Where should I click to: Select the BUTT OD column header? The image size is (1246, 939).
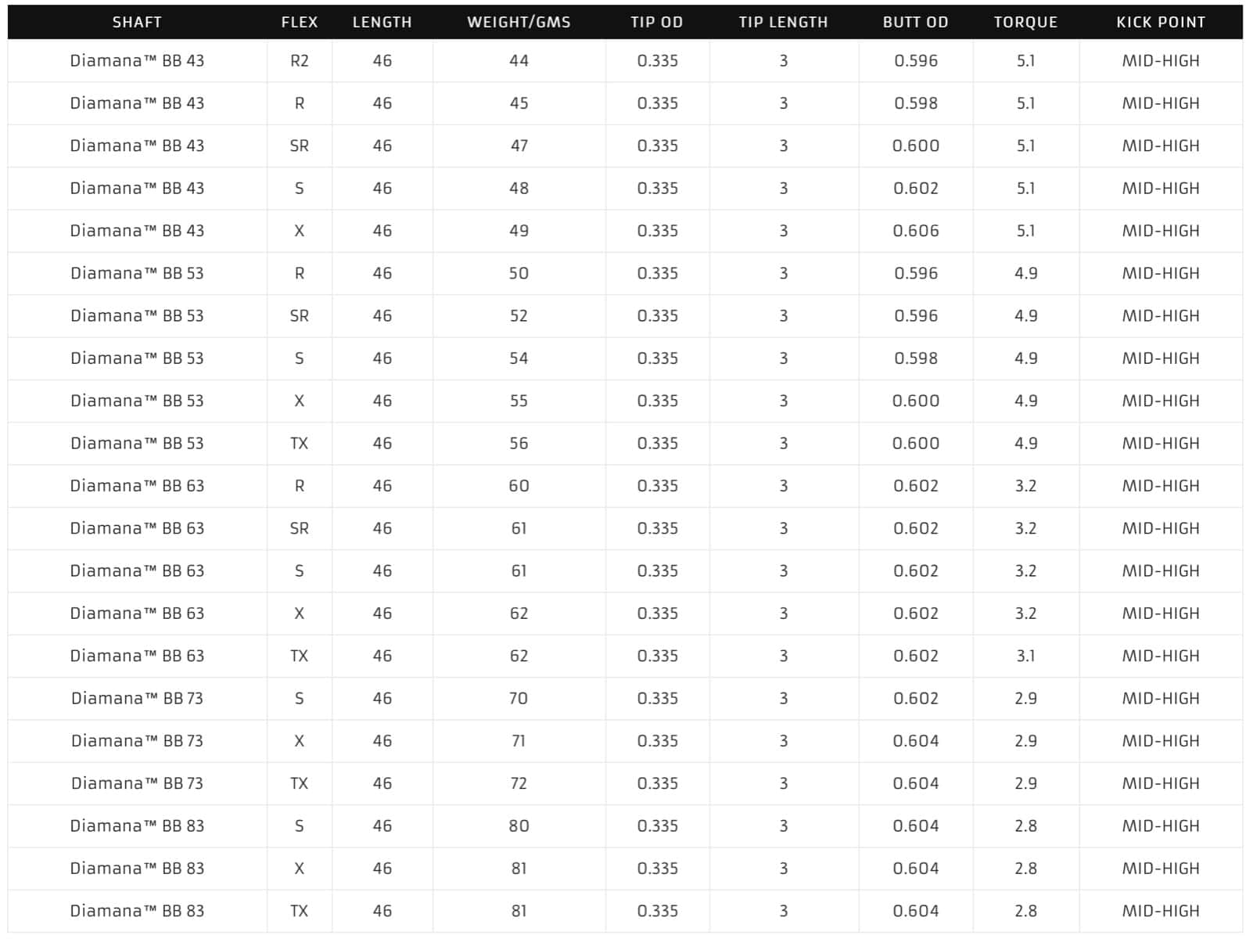[915, 22]
